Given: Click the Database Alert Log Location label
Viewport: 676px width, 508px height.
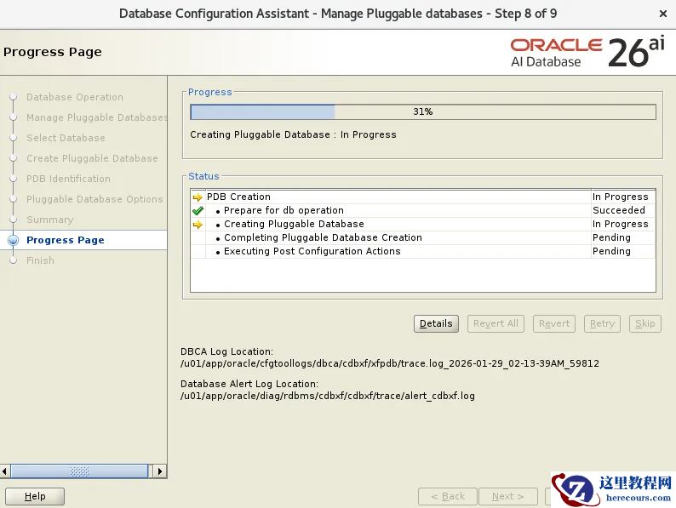Looking at the screenshot, I should (249, 384).
